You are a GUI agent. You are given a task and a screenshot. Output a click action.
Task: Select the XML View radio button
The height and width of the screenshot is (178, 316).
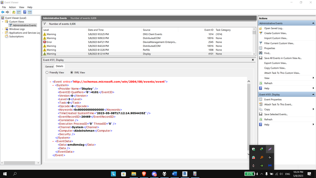tap(71, 73)
